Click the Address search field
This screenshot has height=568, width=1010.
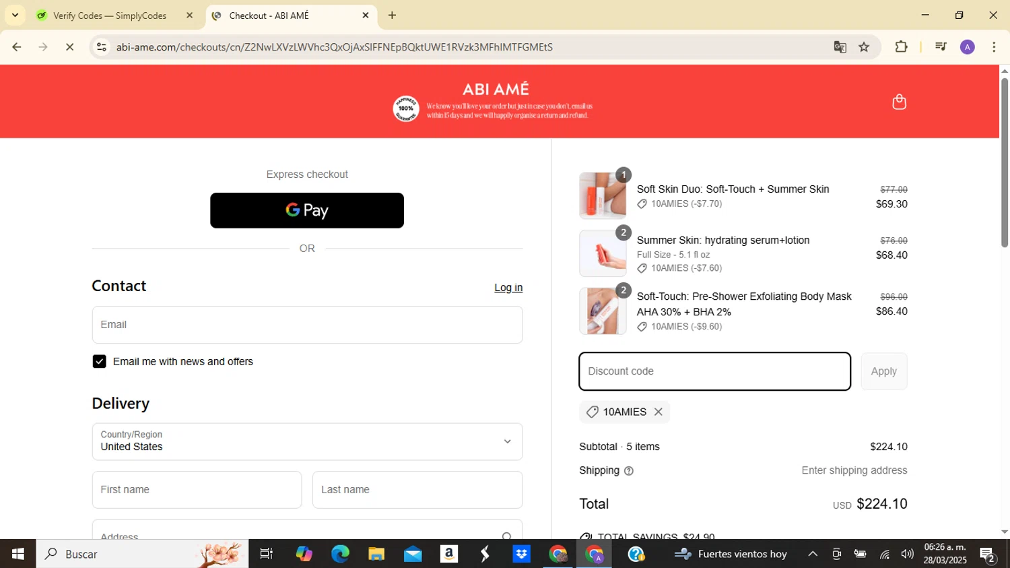click(x=307, y=530)
